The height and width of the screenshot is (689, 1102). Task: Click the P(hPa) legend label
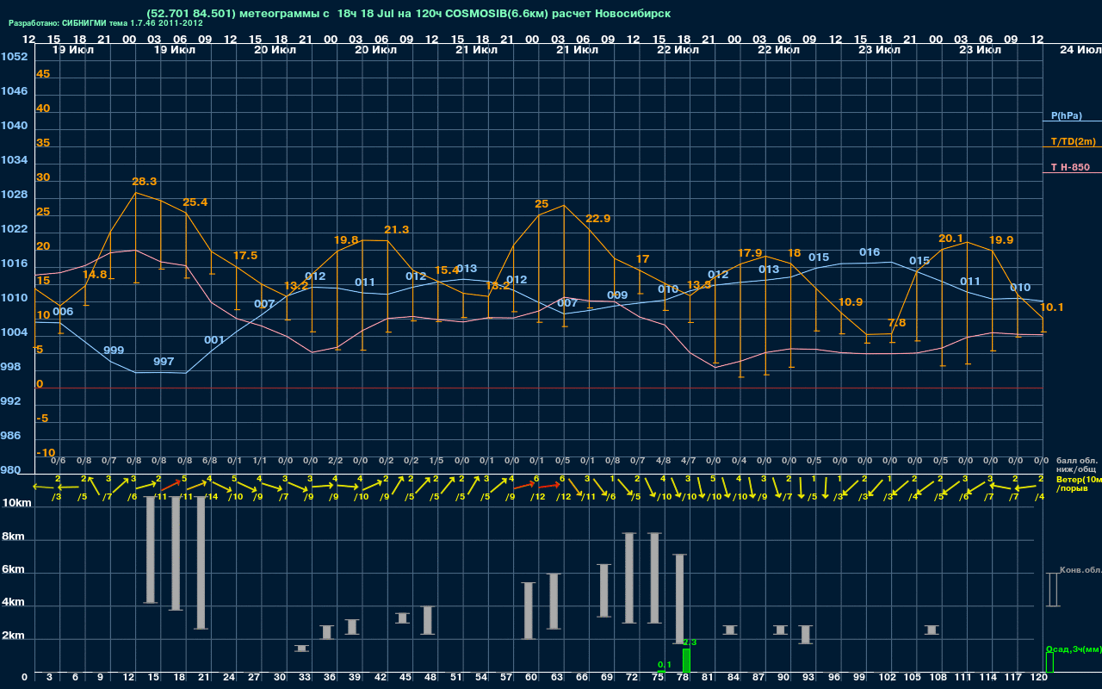1066,115
